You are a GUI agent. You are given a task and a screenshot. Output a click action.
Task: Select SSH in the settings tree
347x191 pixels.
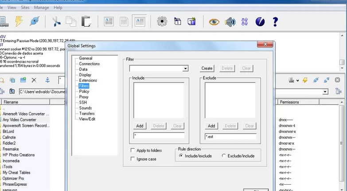pos(83,103)
